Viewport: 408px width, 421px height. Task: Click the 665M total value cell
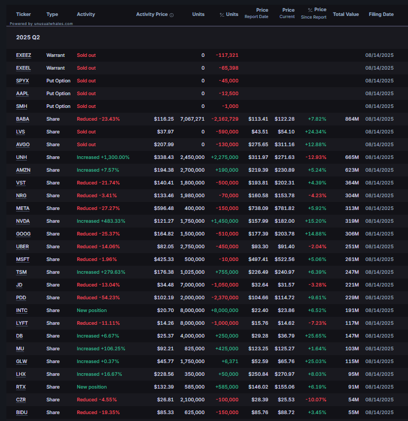point(352,157)
